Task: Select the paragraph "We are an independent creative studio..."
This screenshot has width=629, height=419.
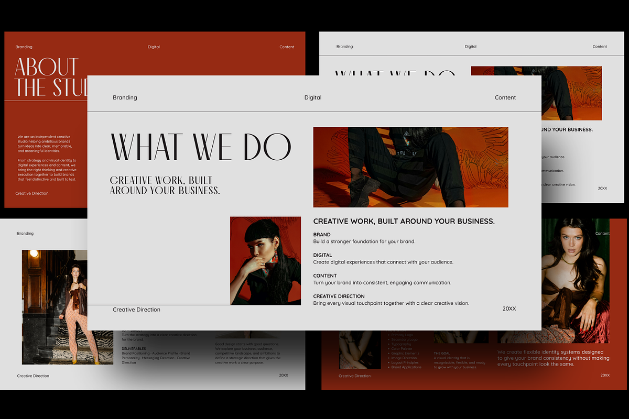Action: [44, 144]
